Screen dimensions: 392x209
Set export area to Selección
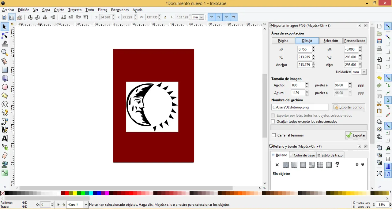(331, 41)
